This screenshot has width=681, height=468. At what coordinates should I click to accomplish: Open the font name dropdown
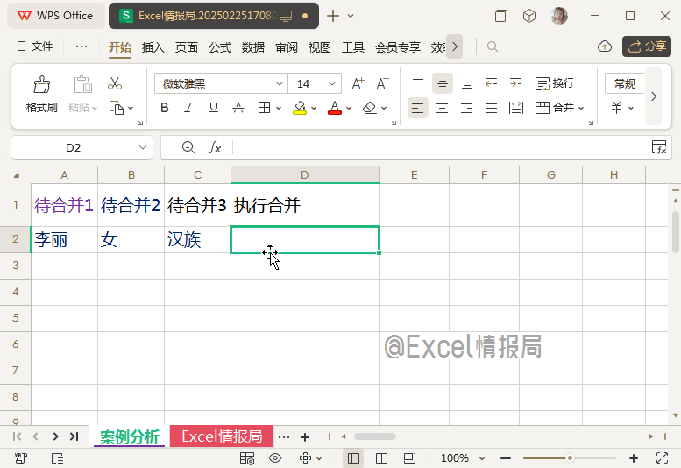[280, 83]
